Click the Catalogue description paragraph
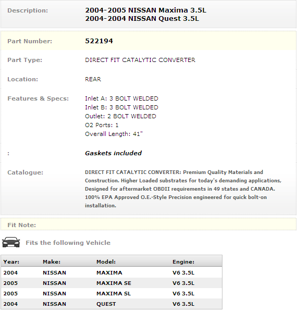The image size is (297, 336). coord(183,189)
